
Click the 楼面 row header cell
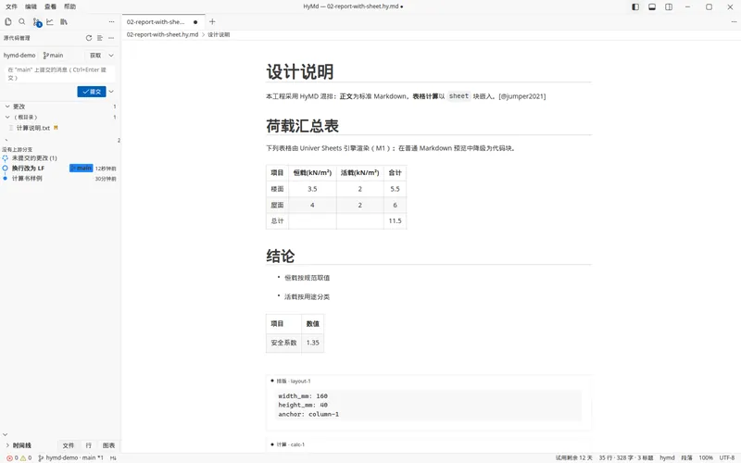pyautogui.click(x=277, y=189)
